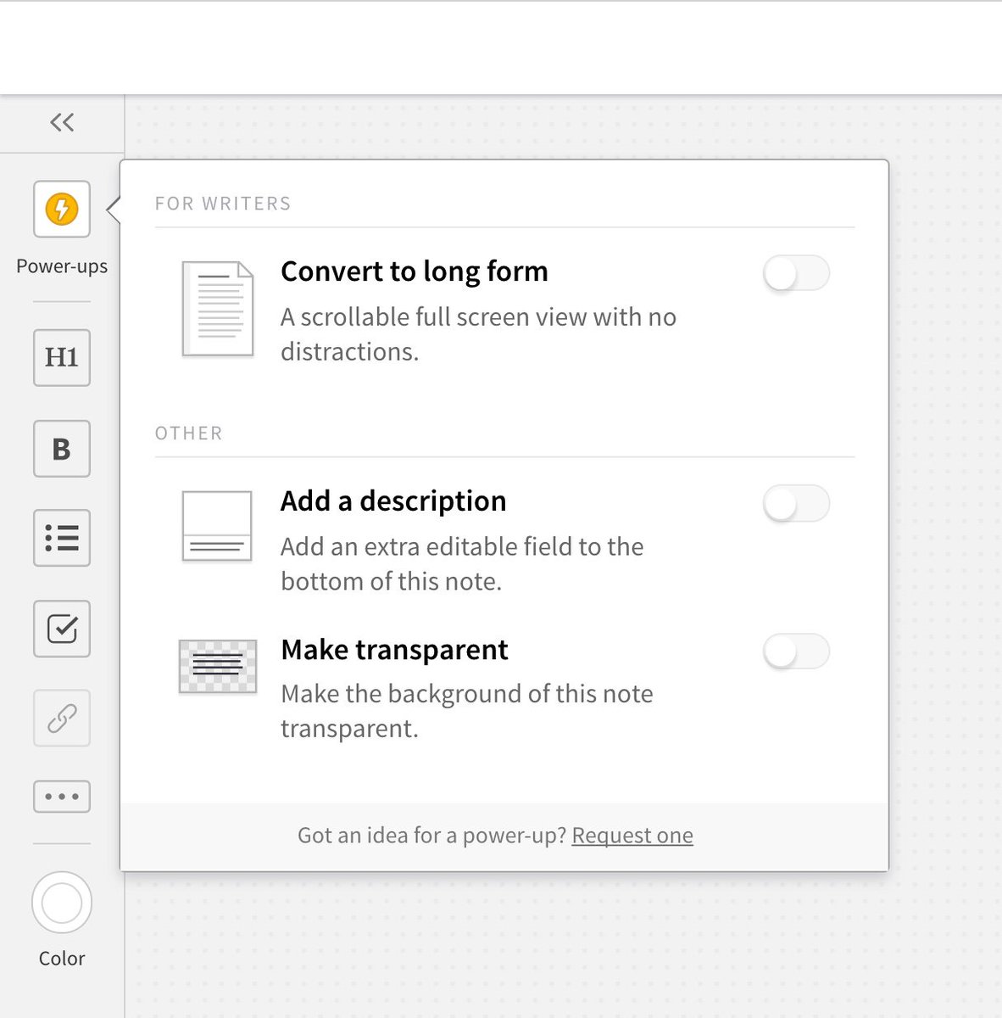This screenshot has width=1002, height=1018.
Task: Click the description field thumbnail icon
Action: (217, 526)
